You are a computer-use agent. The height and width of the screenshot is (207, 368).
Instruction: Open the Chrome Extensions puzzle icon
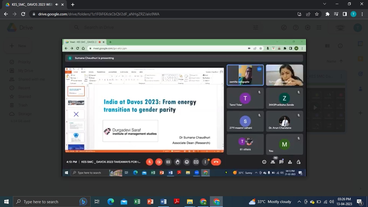point(327,14)
